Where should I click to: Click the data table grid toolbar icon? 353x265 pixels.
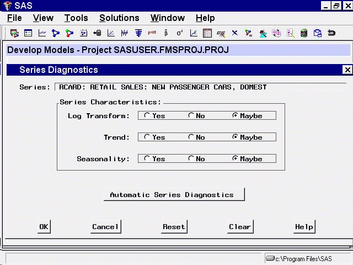(207, 33)
